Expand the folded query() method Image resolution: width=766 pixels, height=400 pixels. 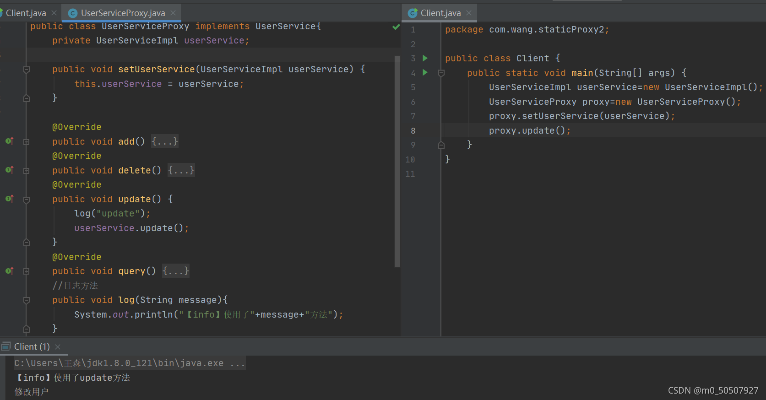27,271
